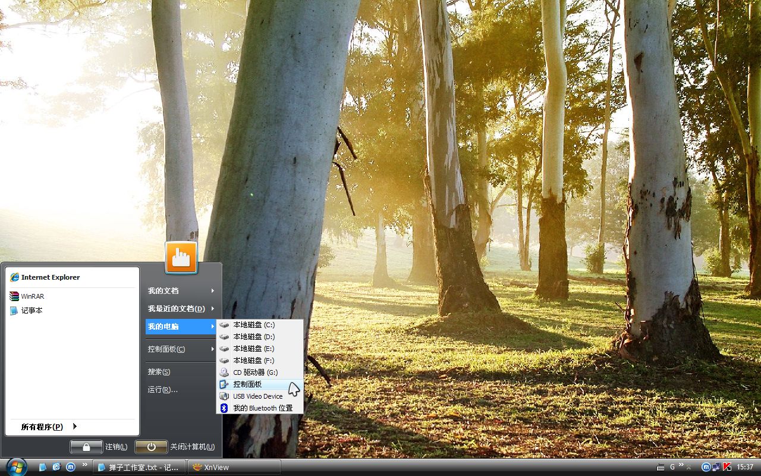Launch Maxthon browser from quick launch
This screenshot has width=761, height=476.
point(71,467)
